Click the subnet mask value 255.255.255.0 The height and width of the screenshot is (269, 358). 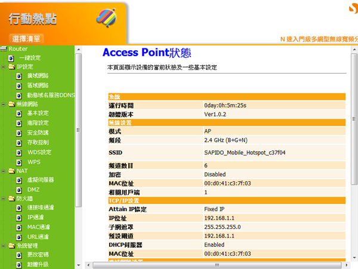(x=223, y=227)
